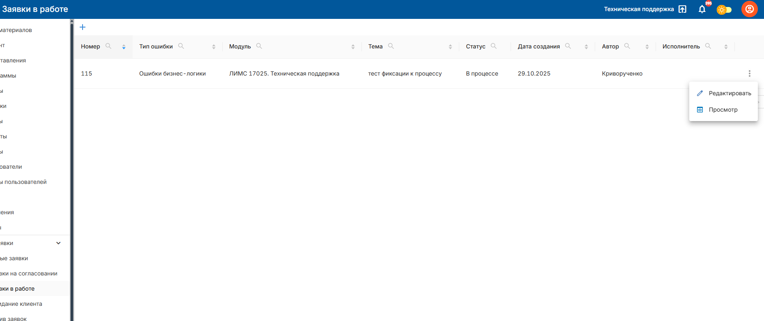Sort table by Номер column arrows
Screen dimensions: 764x321
[124, 47]
